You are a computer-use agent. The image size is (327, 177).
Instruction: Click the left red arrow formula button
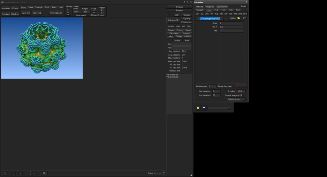(x=238, y=86)
